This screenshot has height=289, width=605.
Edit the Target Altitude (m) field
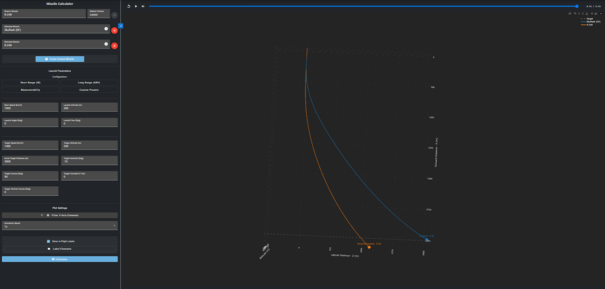pos(89,145)
